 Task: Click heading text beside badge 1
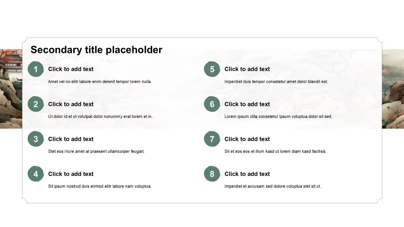[x=71, y=69]
